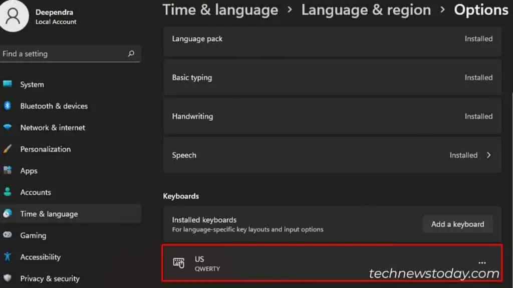Open the Apps settings section
Image resolution: width=513 pixels, height=288 pixels.
[29, 170]
